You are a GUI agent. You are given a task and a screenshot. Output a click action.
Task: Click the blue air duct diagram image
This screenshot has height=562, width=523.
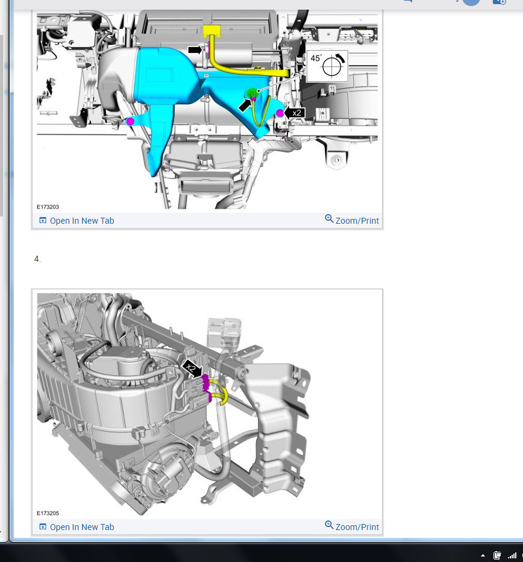[x=207, y=111]
